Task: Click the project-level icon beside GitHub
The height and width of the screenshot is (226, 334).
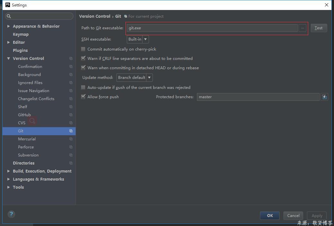Action: pyautogui.click(x=71, y=115)
